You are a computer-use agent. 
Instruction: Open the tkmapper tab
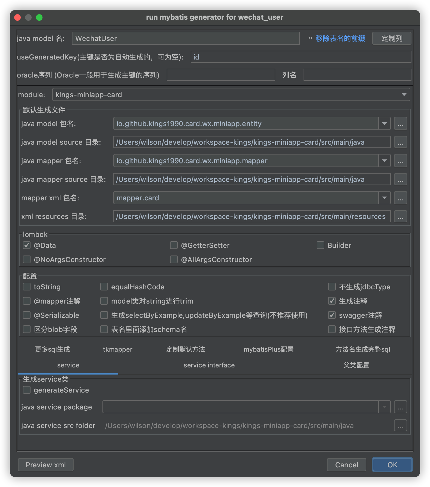118,349
